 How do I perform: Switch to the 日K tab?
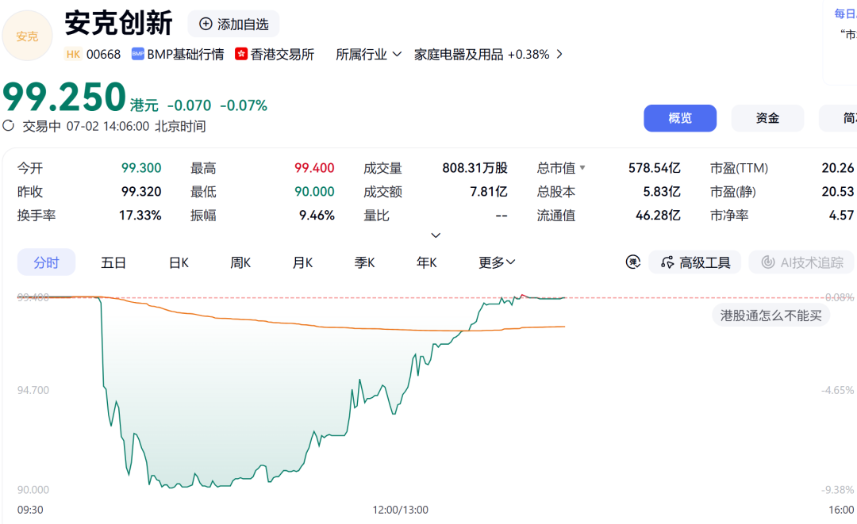(x=179, y=262)
